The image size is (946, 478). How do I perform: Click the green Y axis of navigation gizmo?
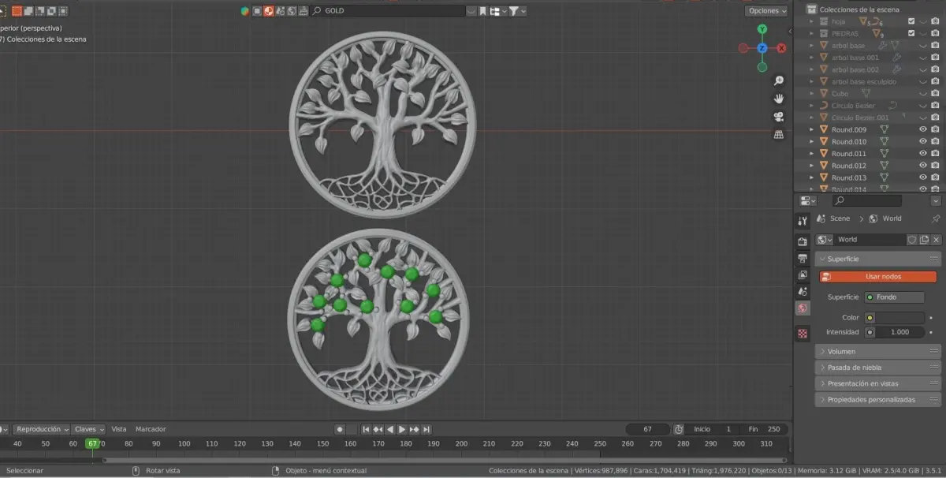(762, 29)
